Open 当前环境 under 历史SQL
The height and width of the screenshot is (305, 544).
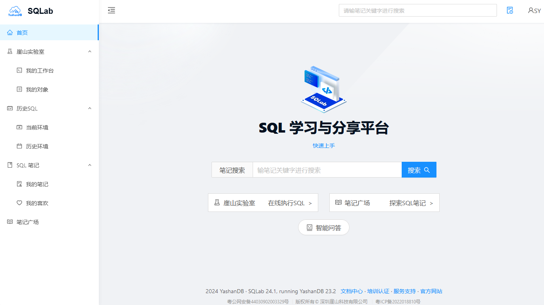coord(49,127)
